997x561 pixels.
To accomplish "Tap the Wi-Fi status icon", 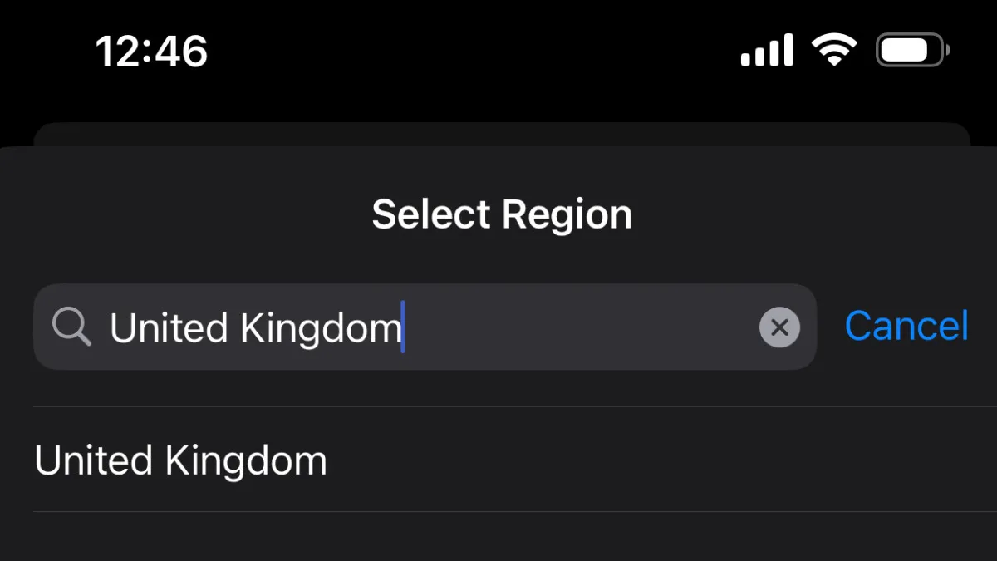I will point(835,51).
